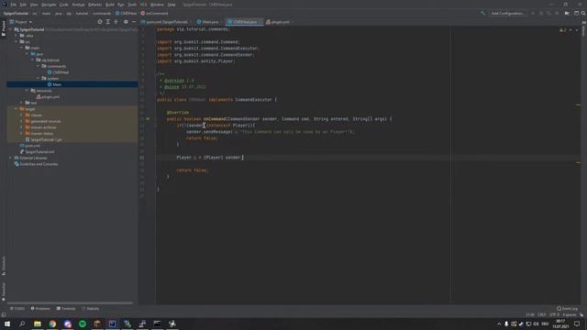Image resolution: width=587 pixels, height=330 pixels.
Task: Collapse the target folder
Action: [x=17, y=108]
